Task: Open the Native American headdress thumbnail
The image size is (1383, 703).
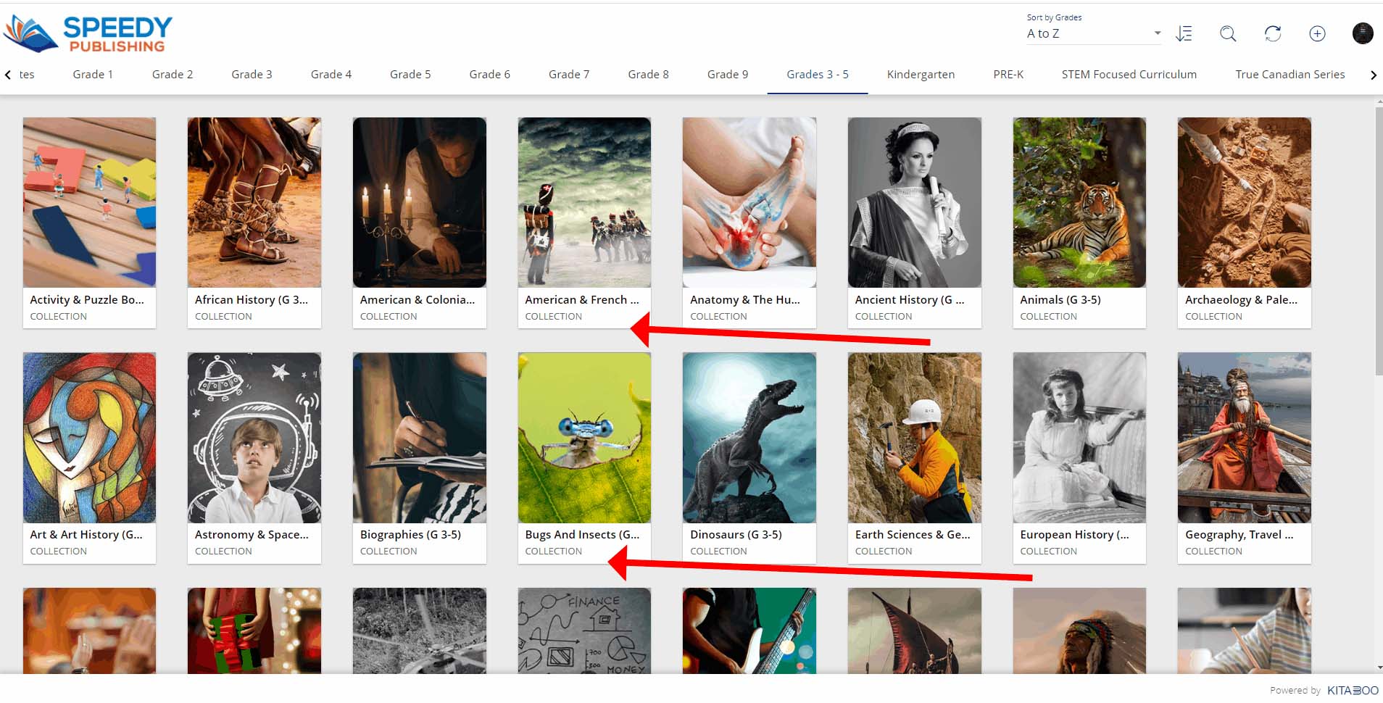Action: click(1079, 631)
